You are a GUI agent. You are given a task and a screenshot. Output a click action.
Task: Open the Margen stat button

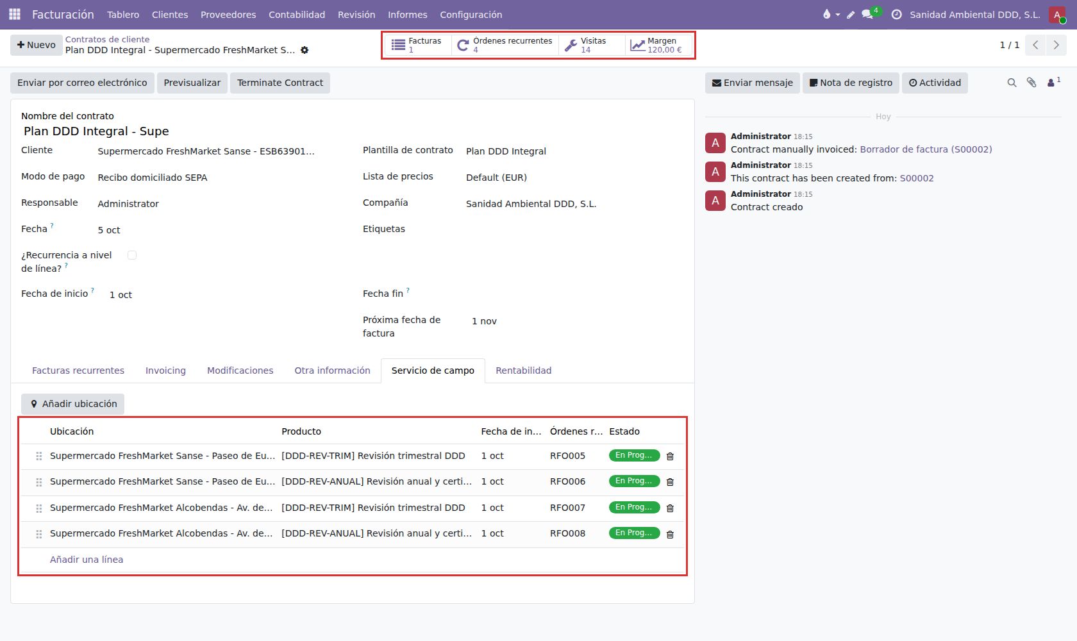click(x=658, y=45)
